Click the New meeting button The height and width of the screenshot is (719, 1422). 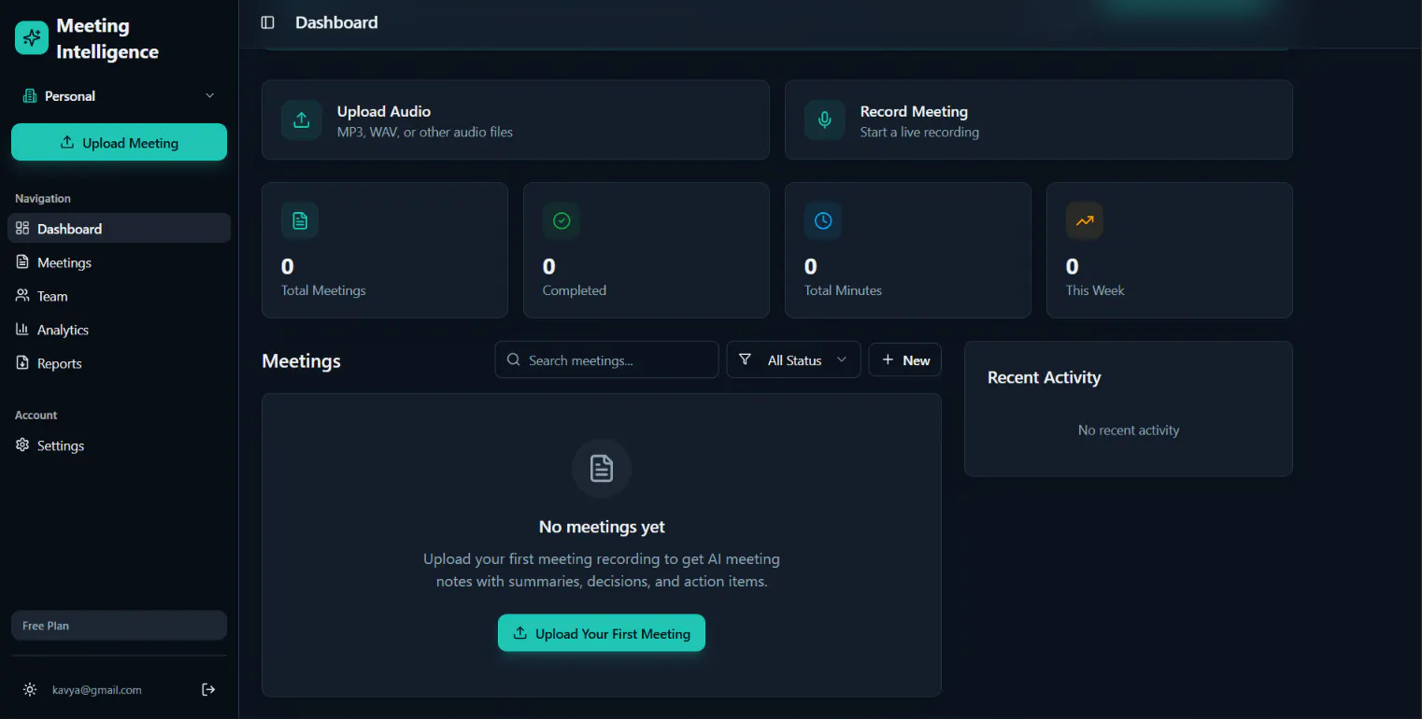(905, 359)
